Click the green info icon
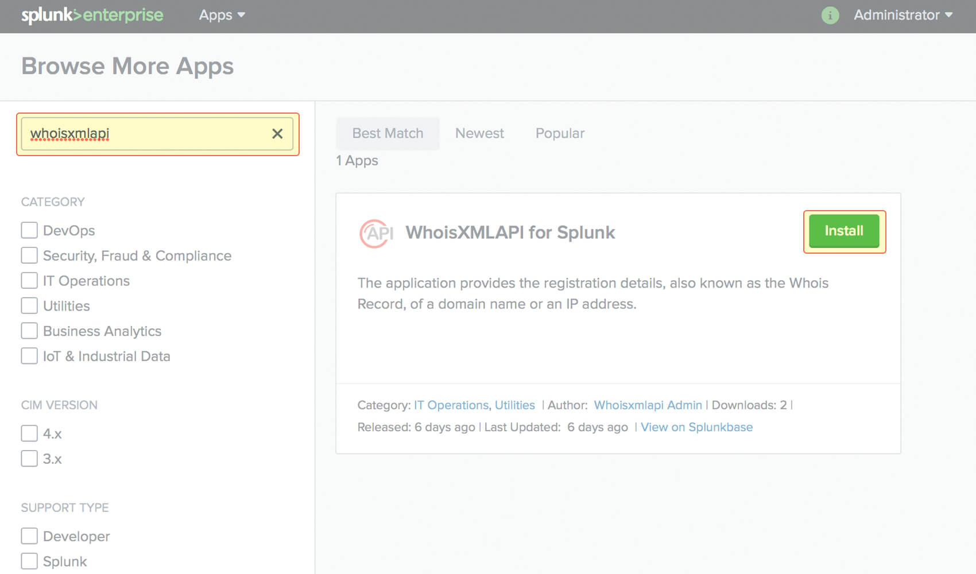The image size is (976, 574). click(830, 15)
